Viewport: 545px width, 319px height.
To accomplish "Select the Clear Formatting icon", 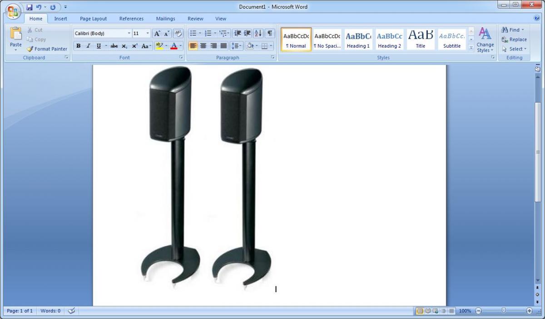I will (178, 34).
